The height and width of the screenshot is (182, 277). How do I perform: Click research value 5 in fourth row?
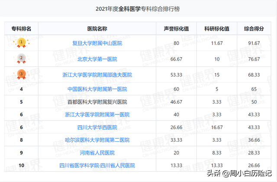pyautogui.click(x=217, y=89)
